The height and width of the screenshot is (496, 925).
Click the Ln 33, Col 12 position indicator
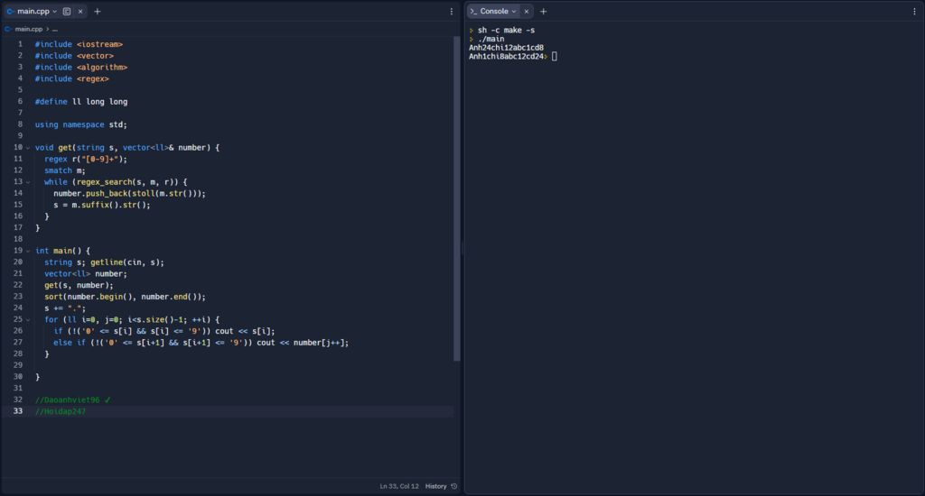pyautogui.click(x=399, y=486)
